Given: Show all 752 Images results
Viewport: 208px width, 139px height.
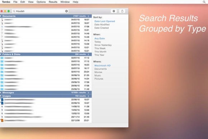Looking at the screenshot, I should coord(88,96).
